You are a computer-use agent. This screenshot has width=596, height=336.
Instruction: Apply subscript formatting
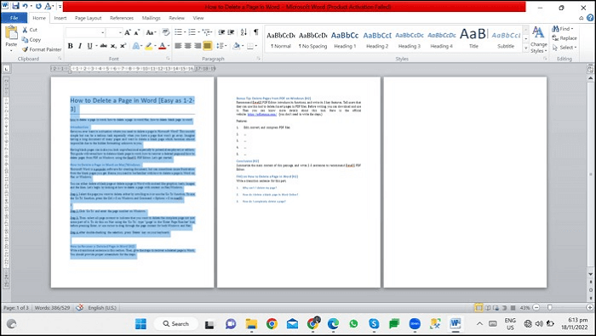(x=113, y=46)
